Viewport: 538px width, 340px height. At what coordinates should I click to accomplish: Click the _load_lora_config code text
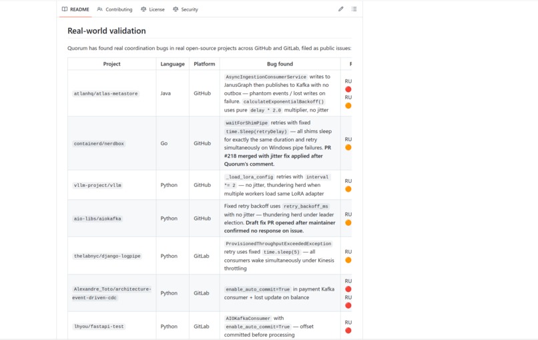tap(250, 177)
